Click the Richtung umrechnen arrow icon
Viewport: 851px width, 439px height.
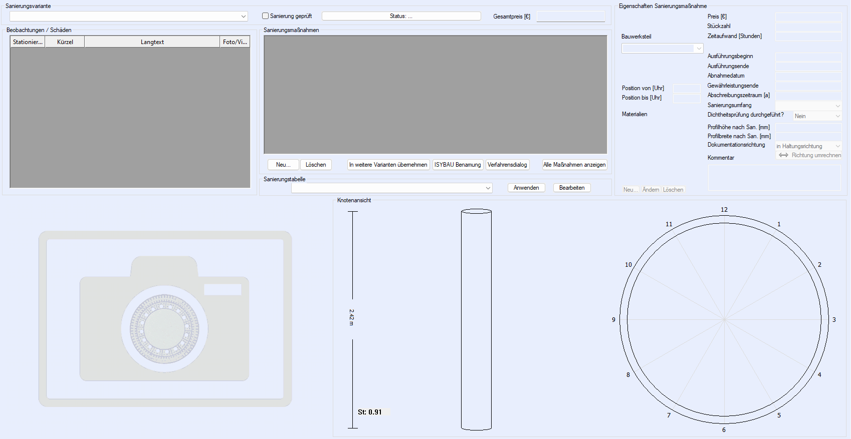783,155
